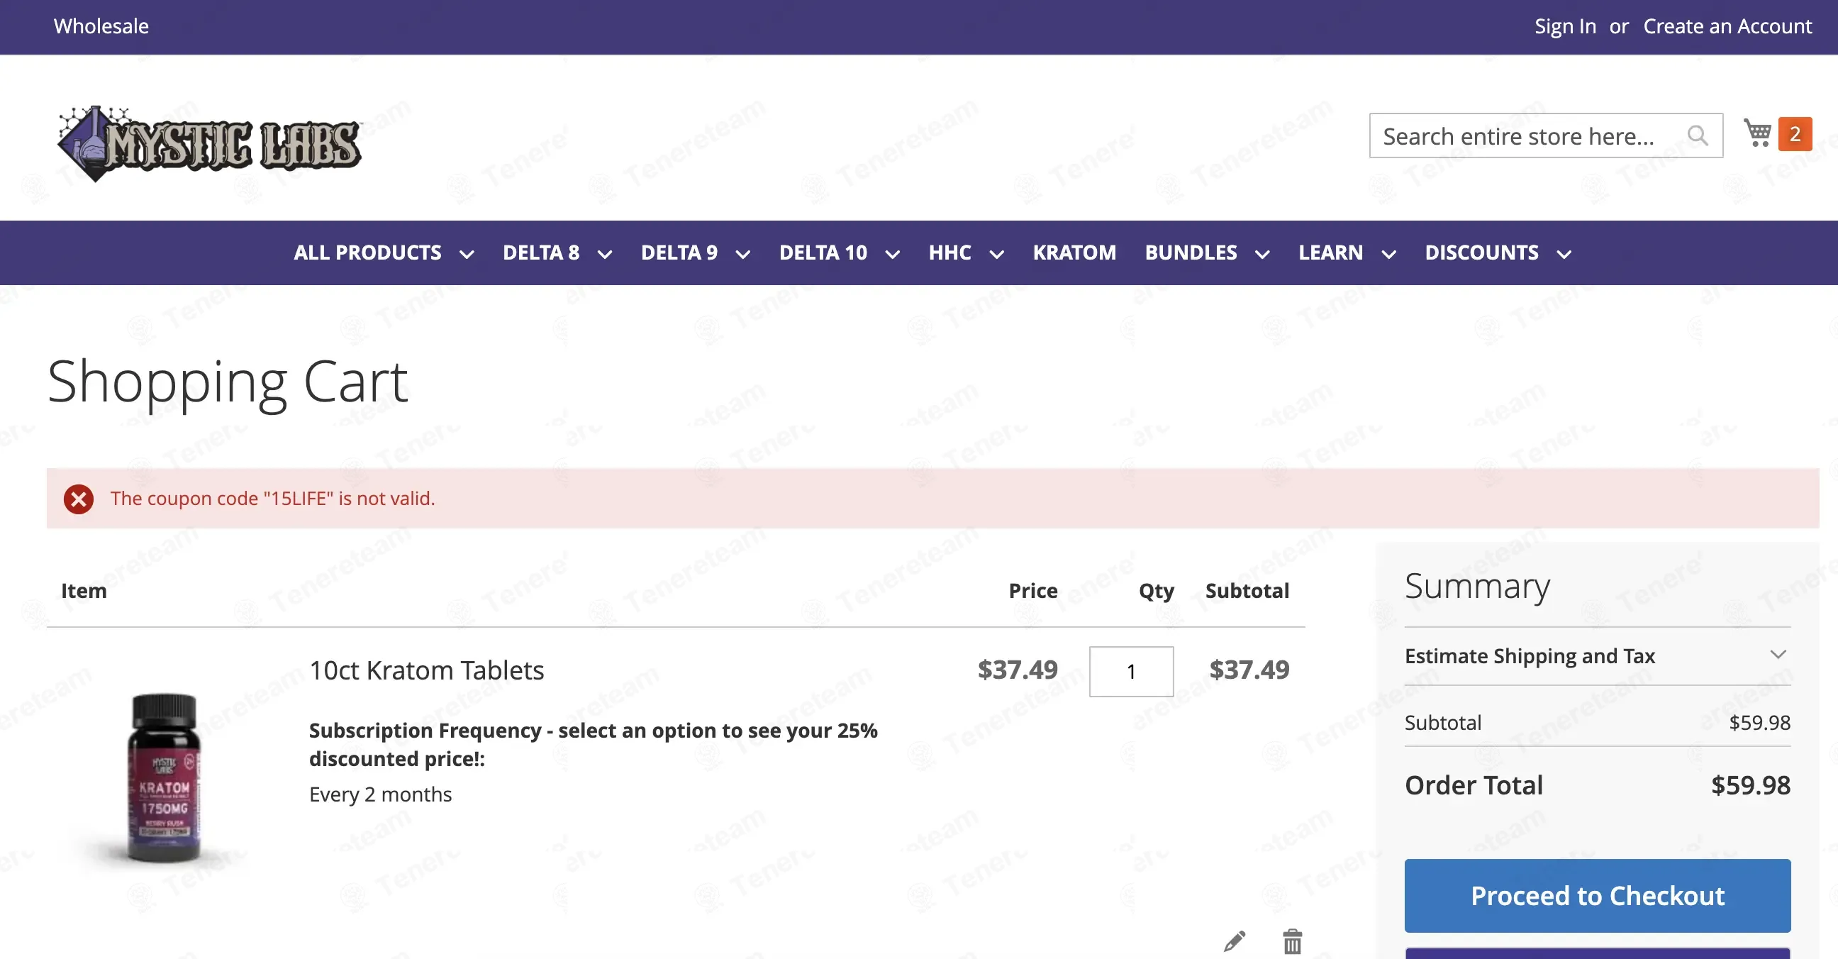Click the coupon code not valid message
Screen dimensions: 1838x959
tap(272, 498)
